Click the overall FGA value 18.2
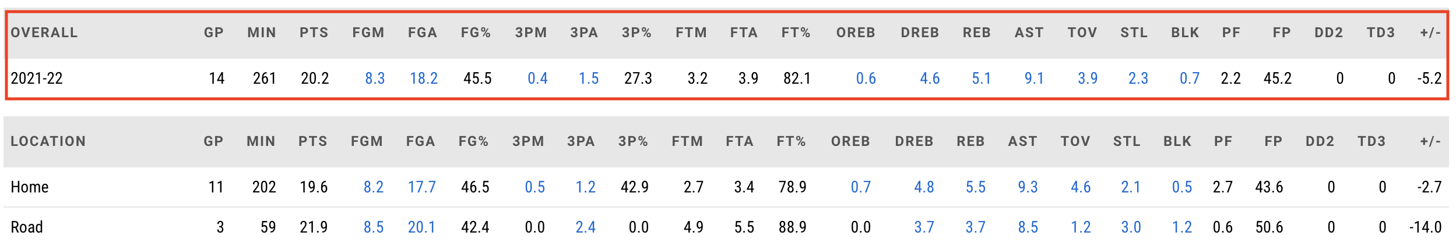Screen dimensions: 1456x250 coord(424,78)
